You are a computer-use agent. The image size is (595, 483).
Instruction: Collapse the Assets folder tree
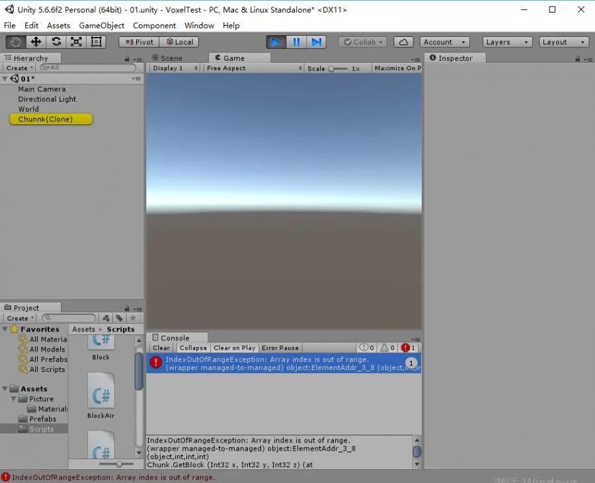pos(5,389)
